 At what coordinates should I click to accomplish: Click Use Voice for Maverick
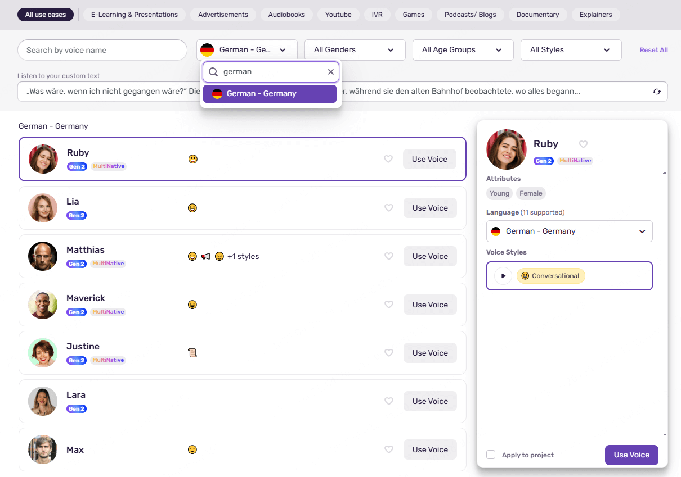pyautogui.click(x=429, y=305)
